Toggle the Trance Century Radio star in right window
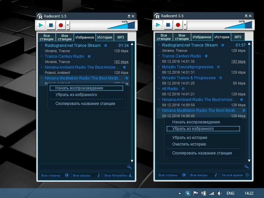 [x=206, y=56]
